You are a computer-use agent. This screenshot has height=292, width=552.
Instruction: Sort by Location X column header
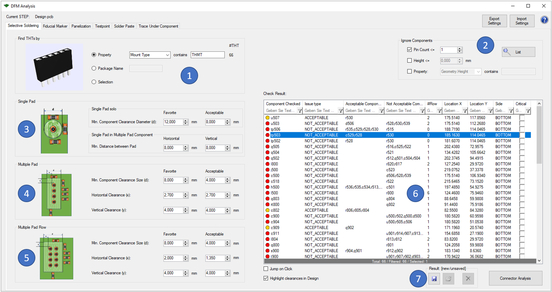[455, 104]
